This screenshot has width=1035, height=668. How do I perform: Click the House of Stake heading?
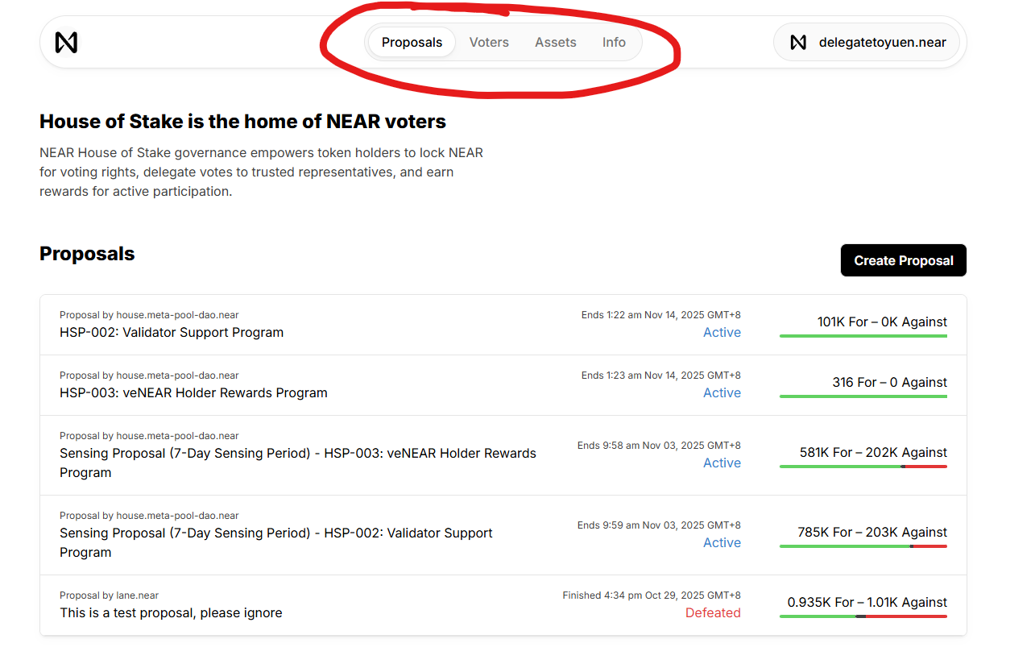(242, 122)
